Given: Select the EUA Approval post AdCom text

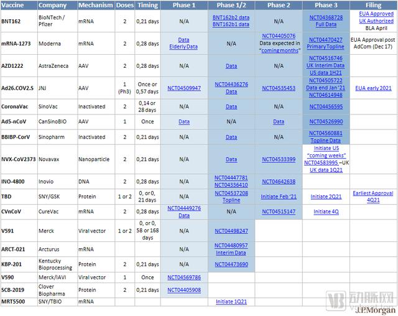Looking at the screenshot, I should click(x=373, y=43).
